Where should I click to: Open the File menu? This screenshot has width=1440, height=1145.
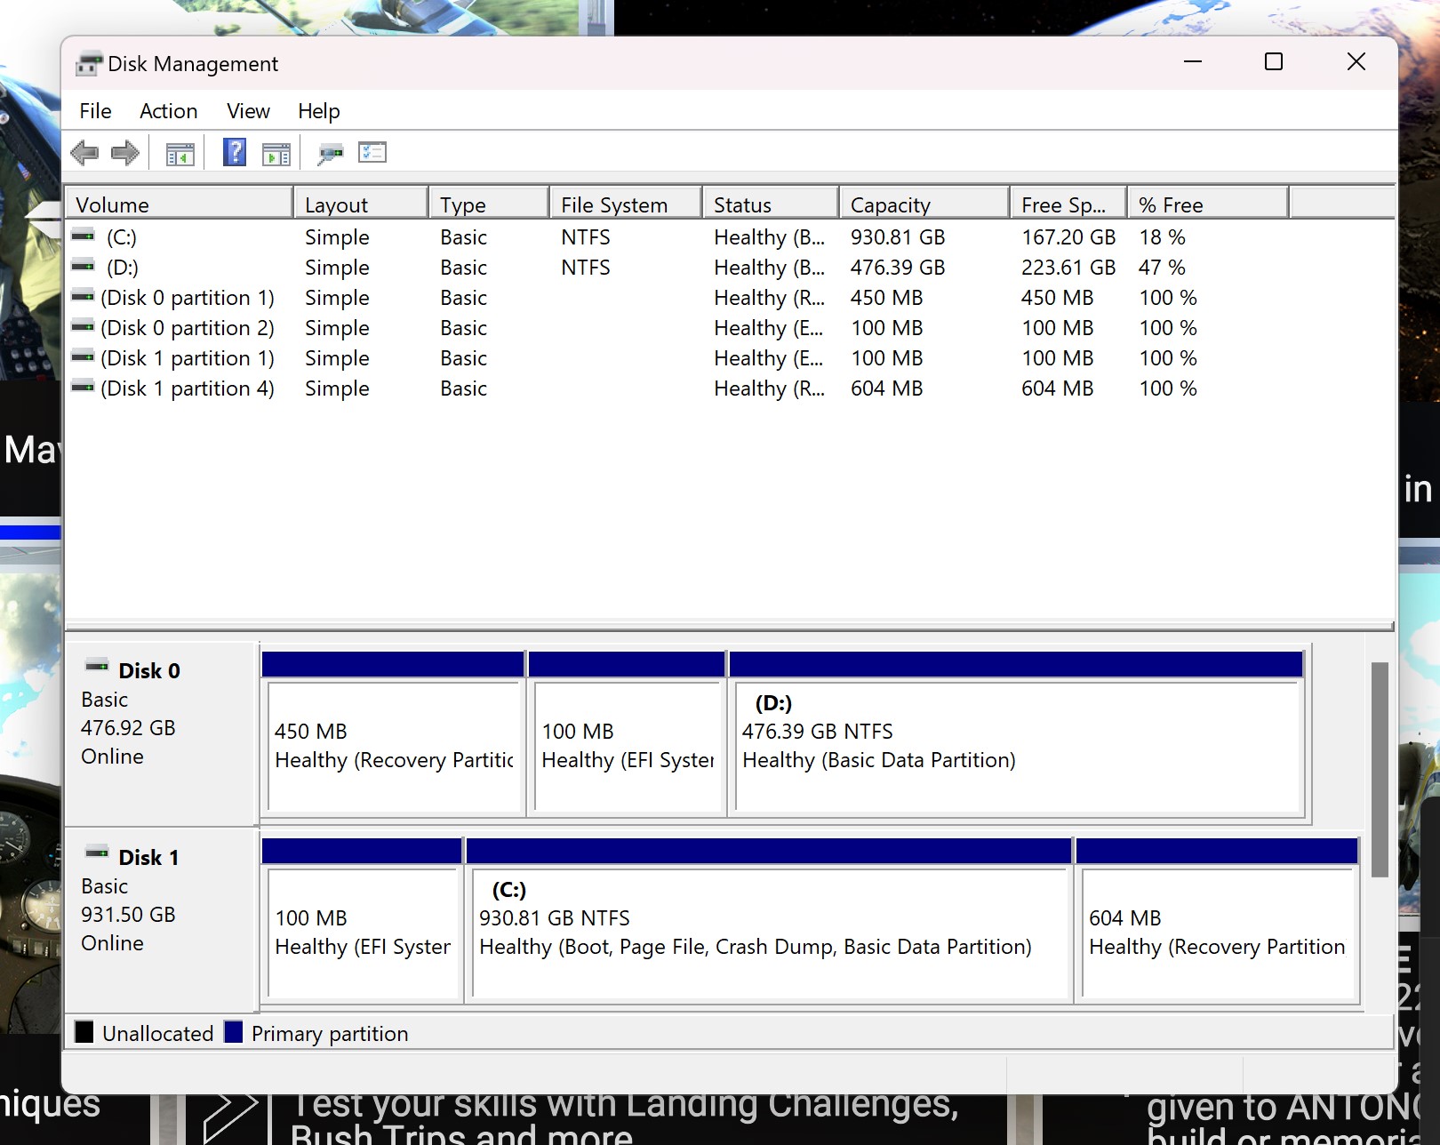pos(94,110)
